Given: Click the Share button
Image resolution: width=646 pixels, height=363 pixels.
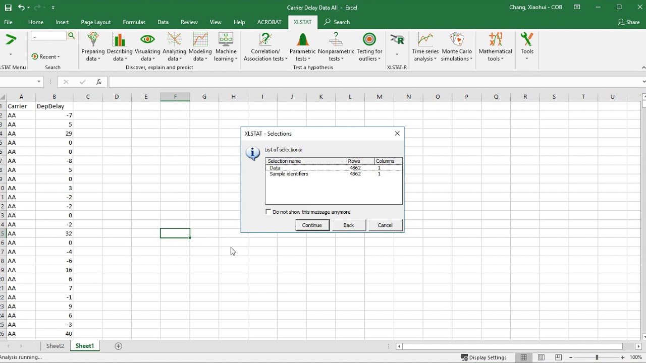Looking at the screenshot, I should coord(628,22).
